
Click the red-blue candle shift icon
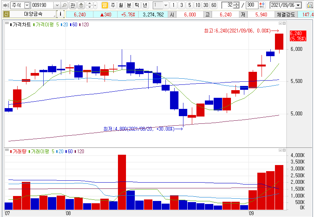(x=262, y=5)
